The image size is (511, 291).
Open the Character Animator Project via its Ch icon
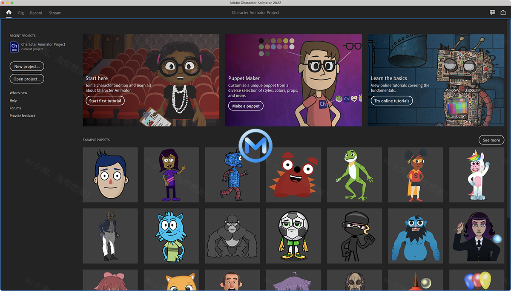(14, 47)
